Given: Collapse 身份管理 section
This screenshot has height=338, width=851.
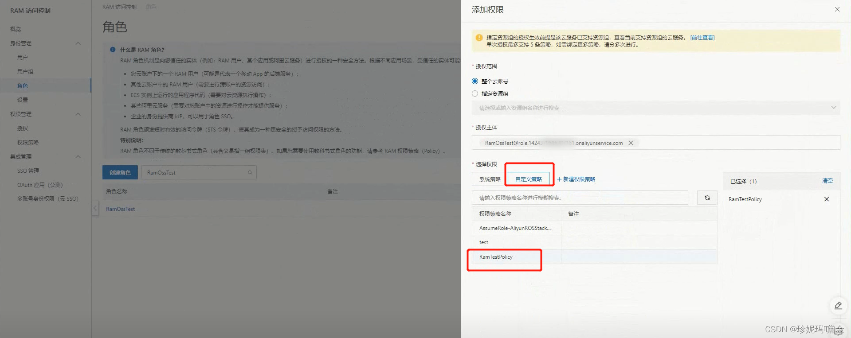Looking at the screenshot, I should point(78,43).
